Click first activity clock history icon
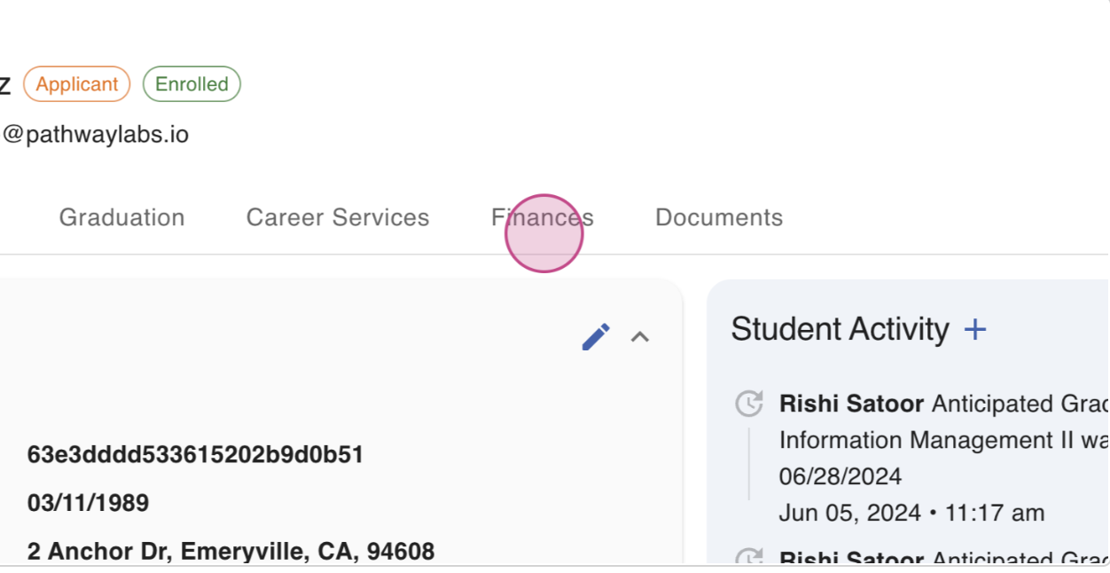This screenshot has height=573, width=1110. (x=749, y=404)
